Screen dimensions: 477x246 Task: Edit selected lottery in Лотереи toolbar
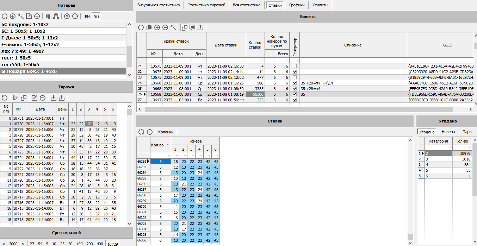coord(29,16)
